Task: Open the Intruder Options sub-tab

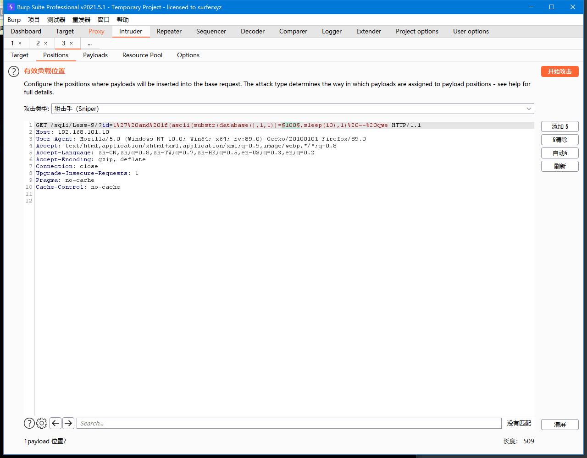Action: tap(188, 55)
